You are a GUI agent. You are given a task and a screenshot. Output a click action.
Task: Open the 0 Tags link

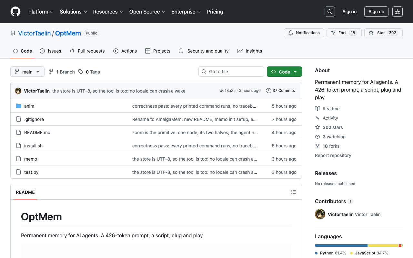click(x=89, y=72)
